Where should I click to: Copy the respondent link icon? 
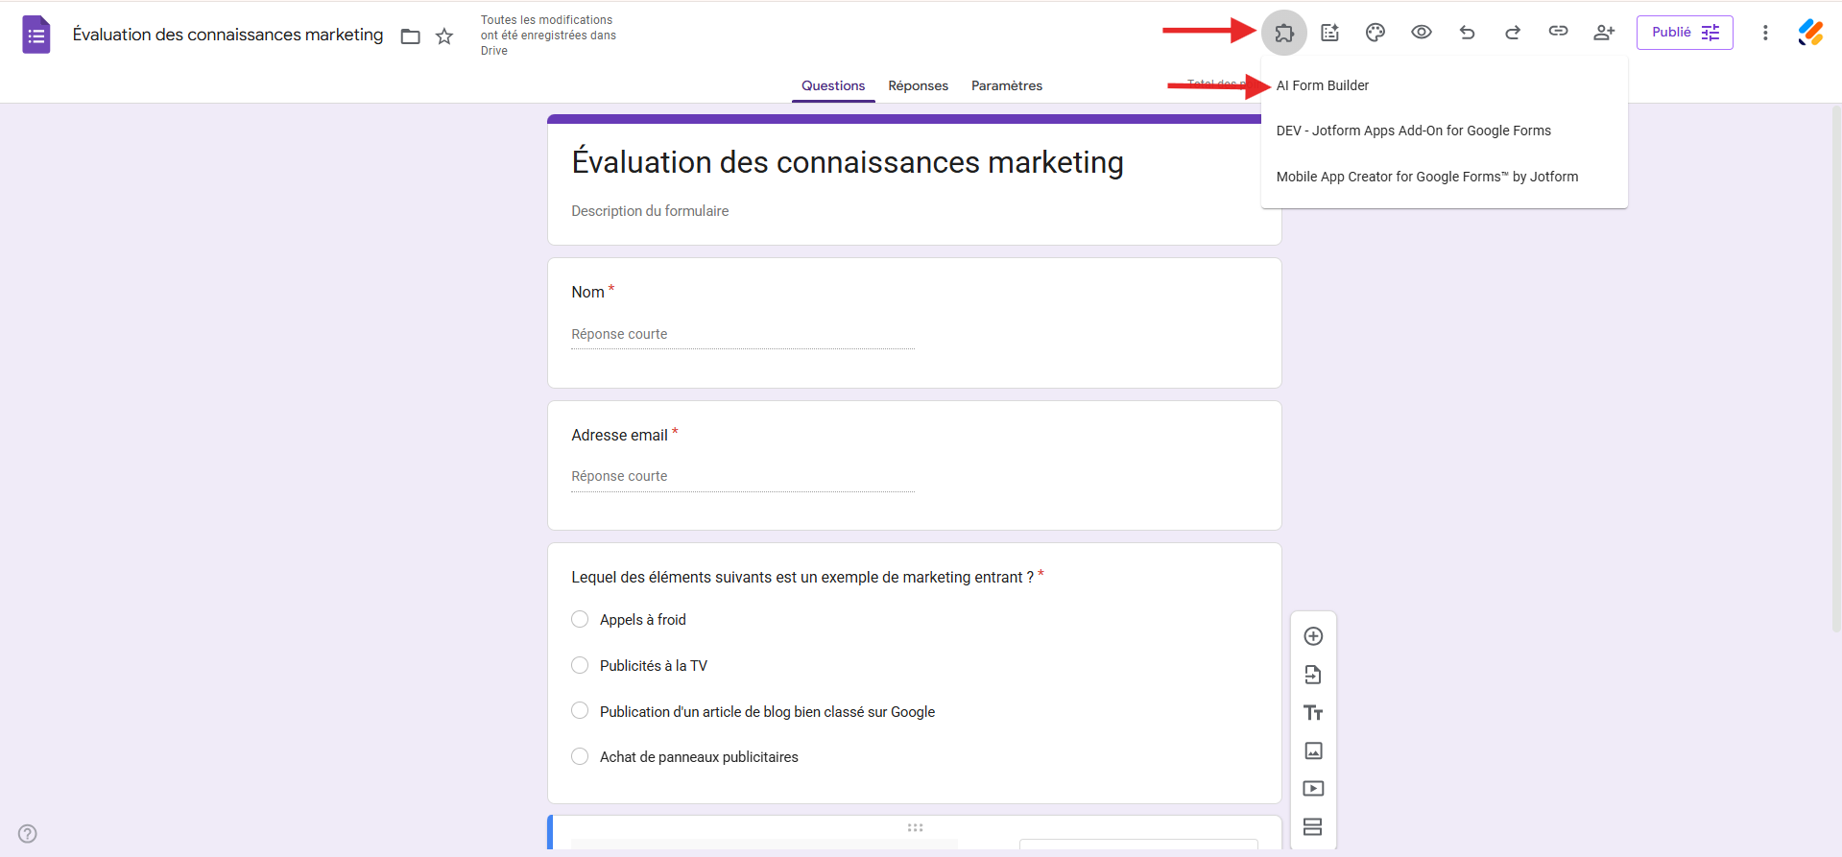(1558, 32)
